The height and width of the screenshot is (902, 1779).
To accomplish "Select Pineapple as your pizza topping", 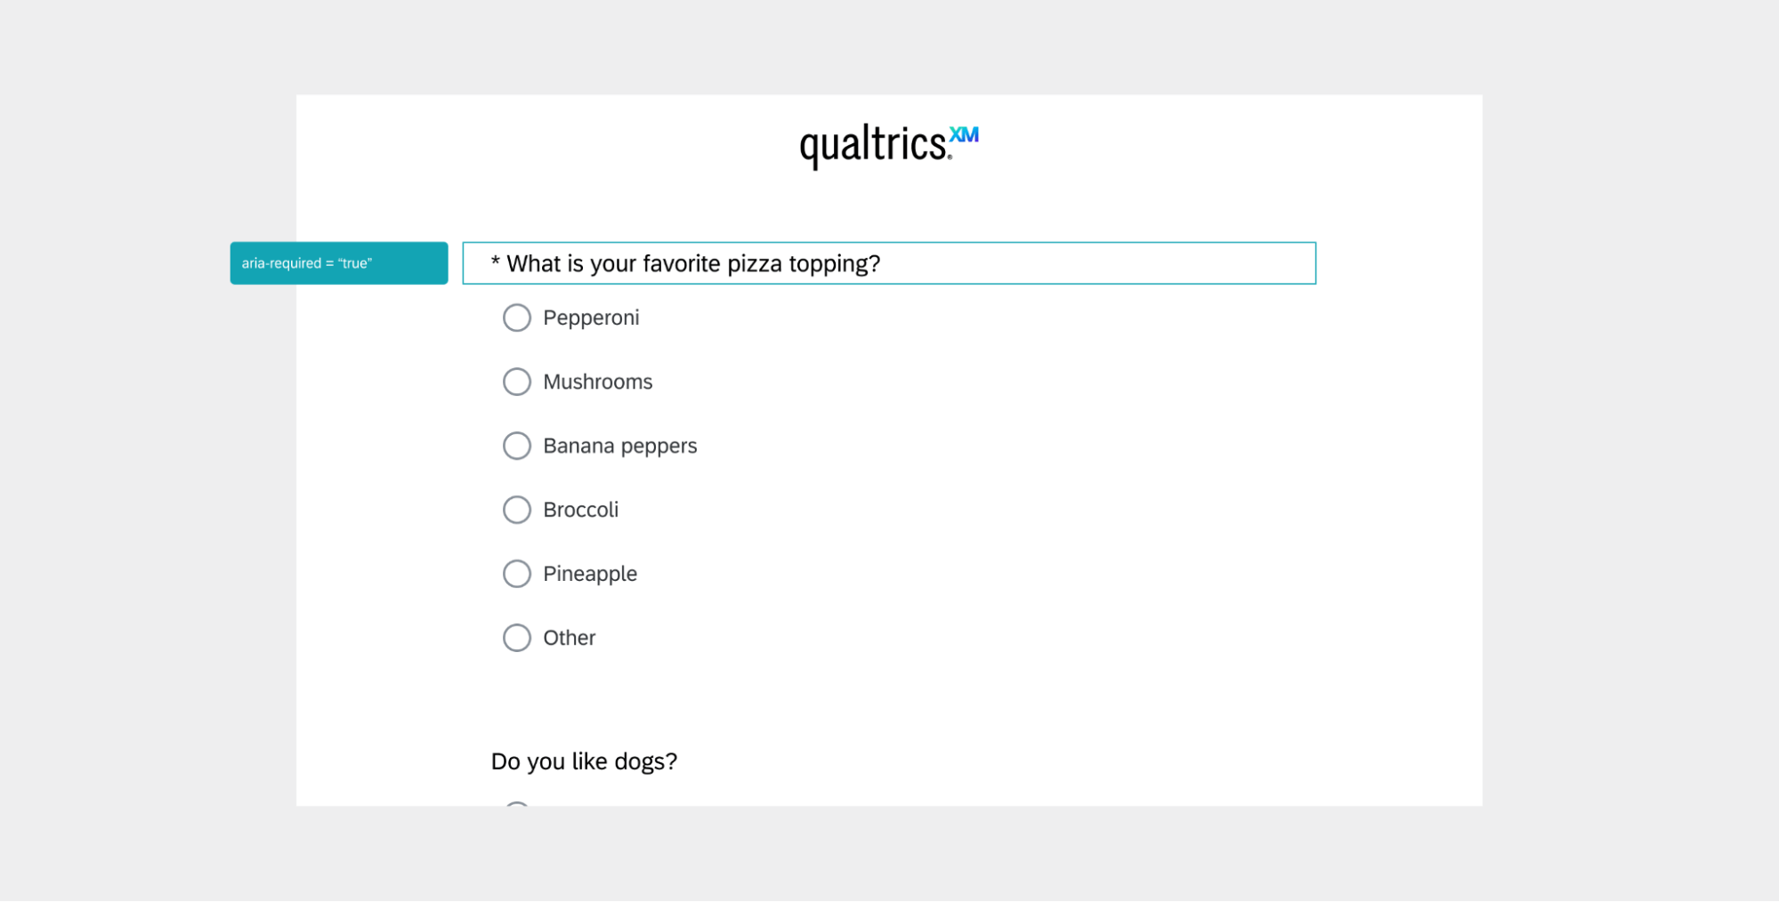I will click(x=517, y=574).
